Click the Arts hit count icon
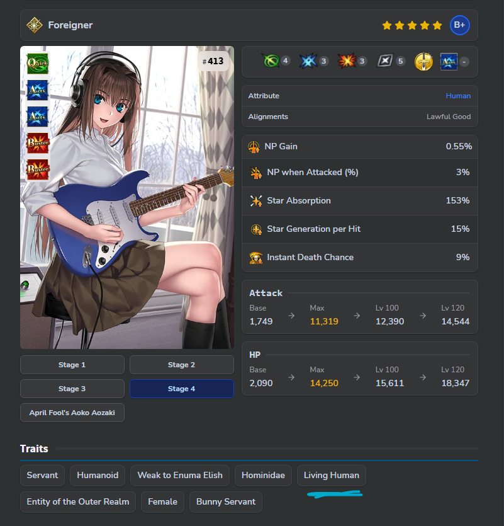 tap(308, 61)
